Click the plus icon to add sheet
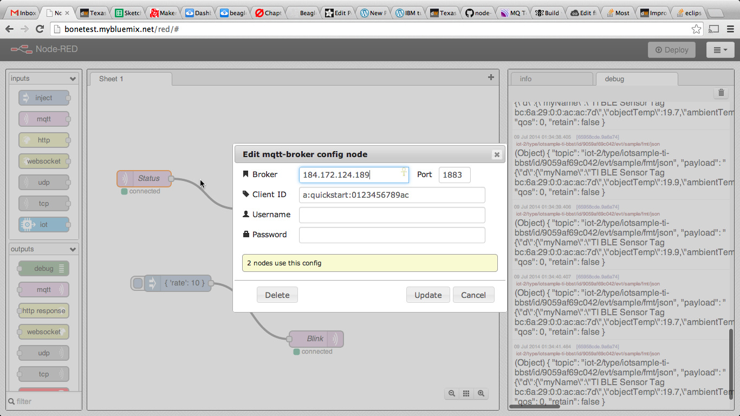This screenshot has width=740, height=416. point(491,77)
